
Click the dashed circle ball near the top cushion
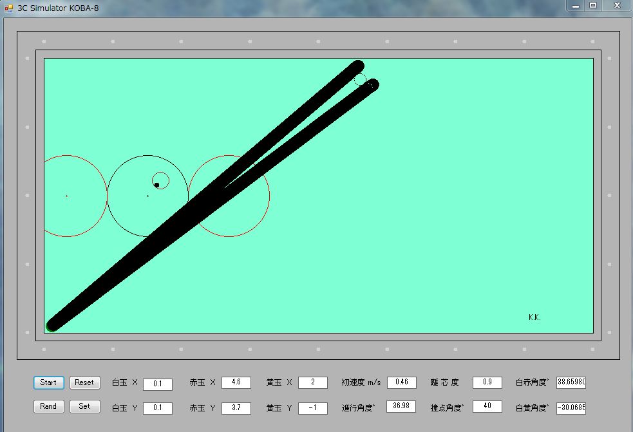pyautogui.click(x=360, y=80)
